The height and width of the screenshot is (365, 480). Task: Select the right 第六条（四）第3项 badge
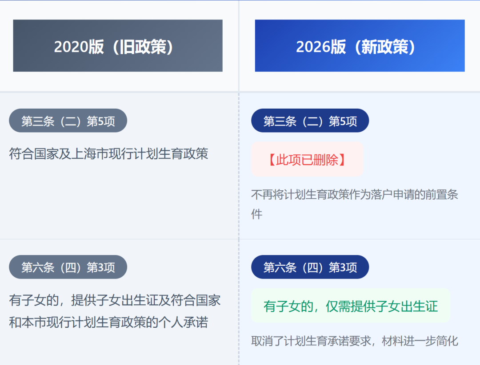point(310,267)
